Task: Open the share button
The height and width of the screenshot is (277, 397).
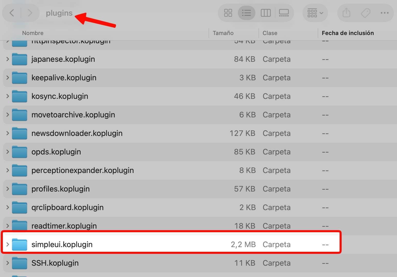Action: click(346, 13)
